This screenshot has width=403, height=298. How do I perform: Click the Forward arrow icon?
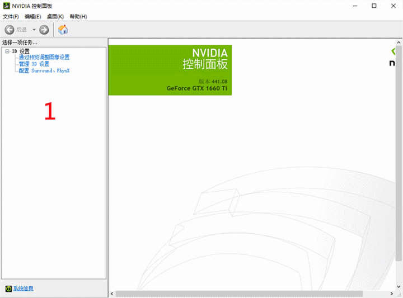[x=44, y=30]
